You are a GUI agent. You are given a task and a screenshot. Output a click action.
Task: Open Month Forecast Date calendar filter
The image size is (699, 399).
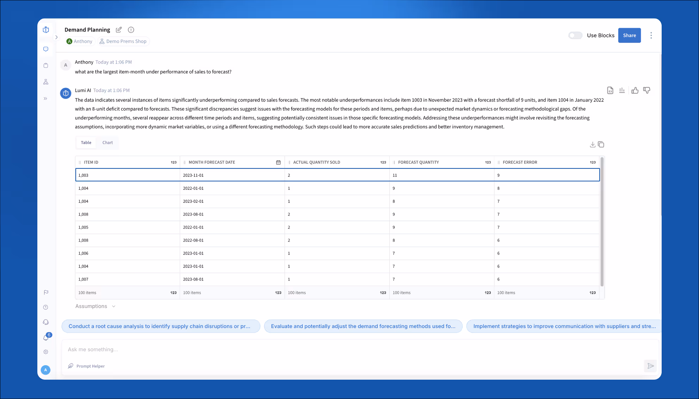[x=278, y=162]
